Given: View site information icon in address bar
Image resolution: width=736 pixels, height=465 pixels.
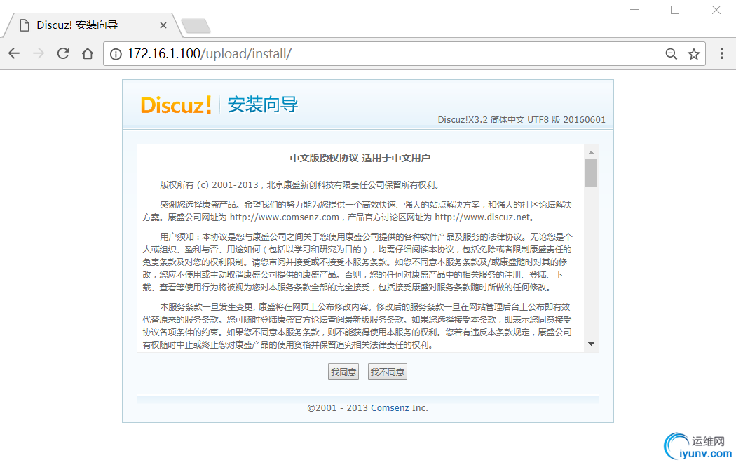Looking at the screenshot, I should coord(116,54).
